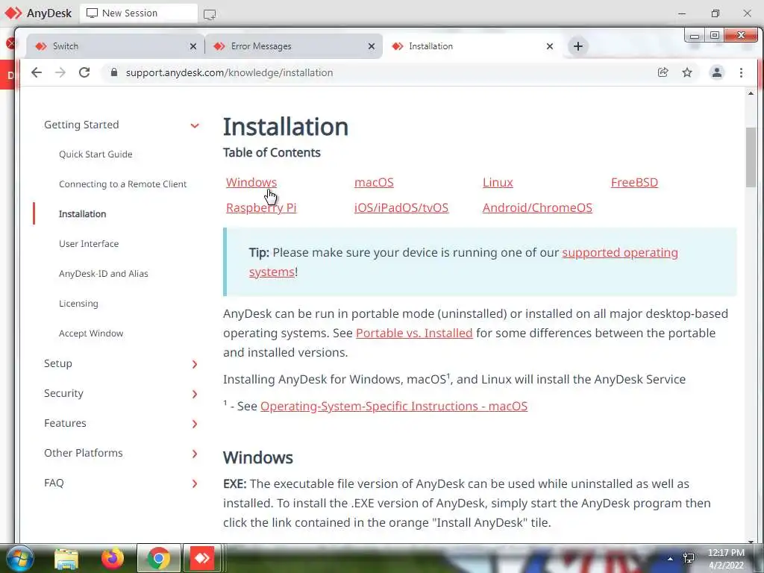This screenshot has height=573, width=764.
Task: Bookmark this page with the star icon
Action: click(687, 72)
